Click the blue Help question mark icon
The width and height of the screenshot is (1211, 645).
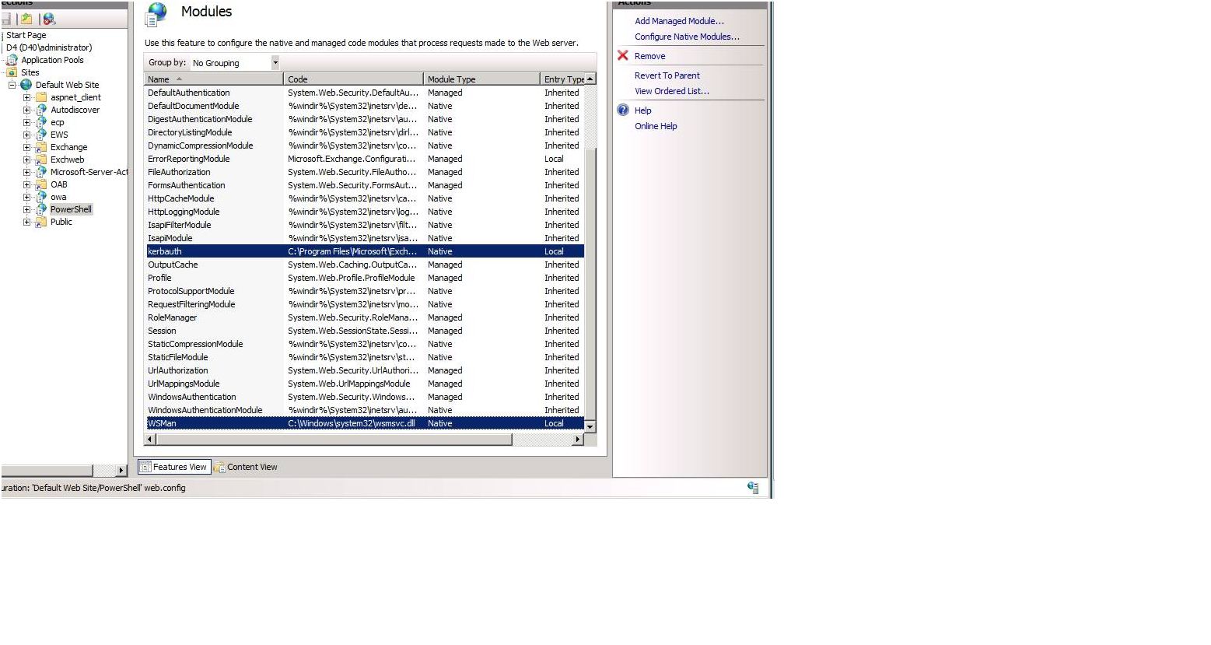point(623,110)
